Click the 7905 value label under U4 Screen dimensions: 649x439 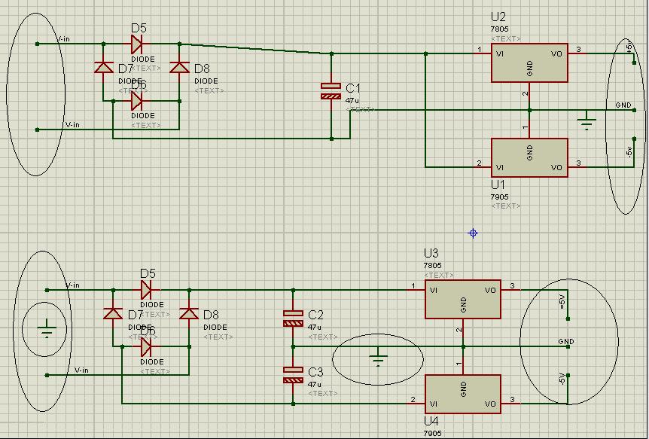point(432,433)
